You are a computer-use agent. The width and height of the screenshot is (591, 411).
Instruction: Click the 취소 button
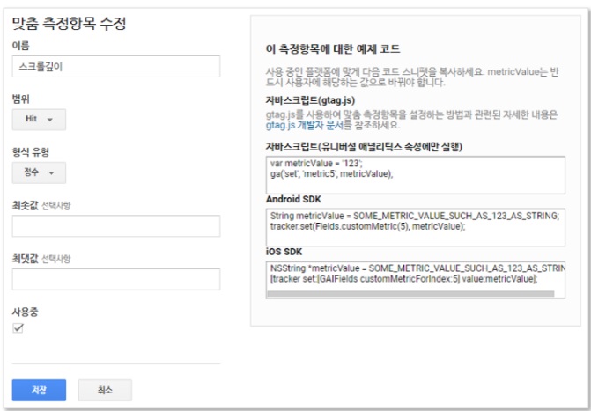coord(105,390)
